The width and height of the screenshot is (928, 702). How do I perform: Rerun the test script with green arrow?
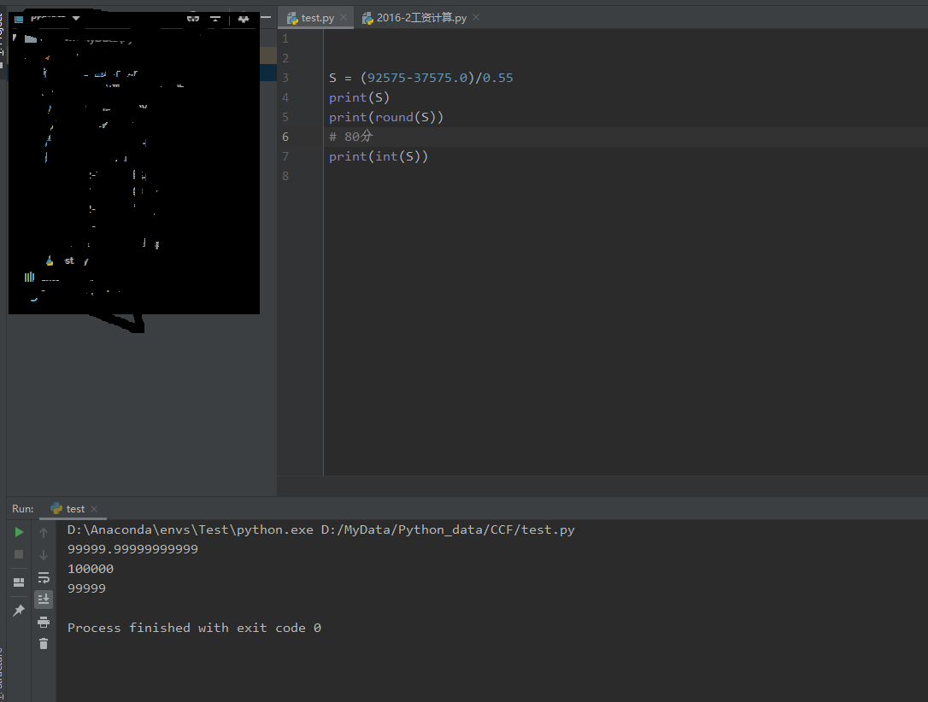pos(19,532)
